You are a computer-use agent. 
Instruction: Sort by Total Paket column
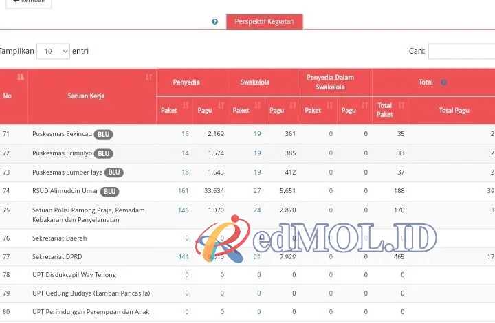coord(401,105)
